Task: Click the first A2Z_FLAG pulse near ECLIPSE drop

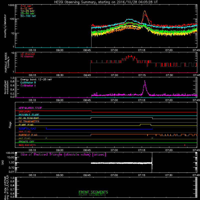Action: coord(46,138)
